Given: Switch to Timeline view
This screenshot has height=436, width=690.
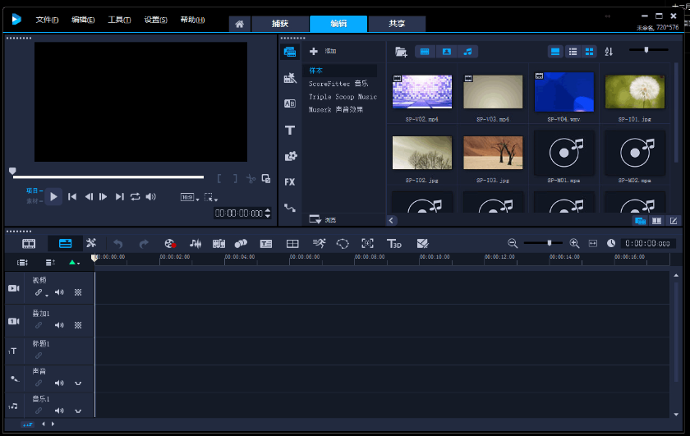Looking at the screenshot, I should point(65,243).
